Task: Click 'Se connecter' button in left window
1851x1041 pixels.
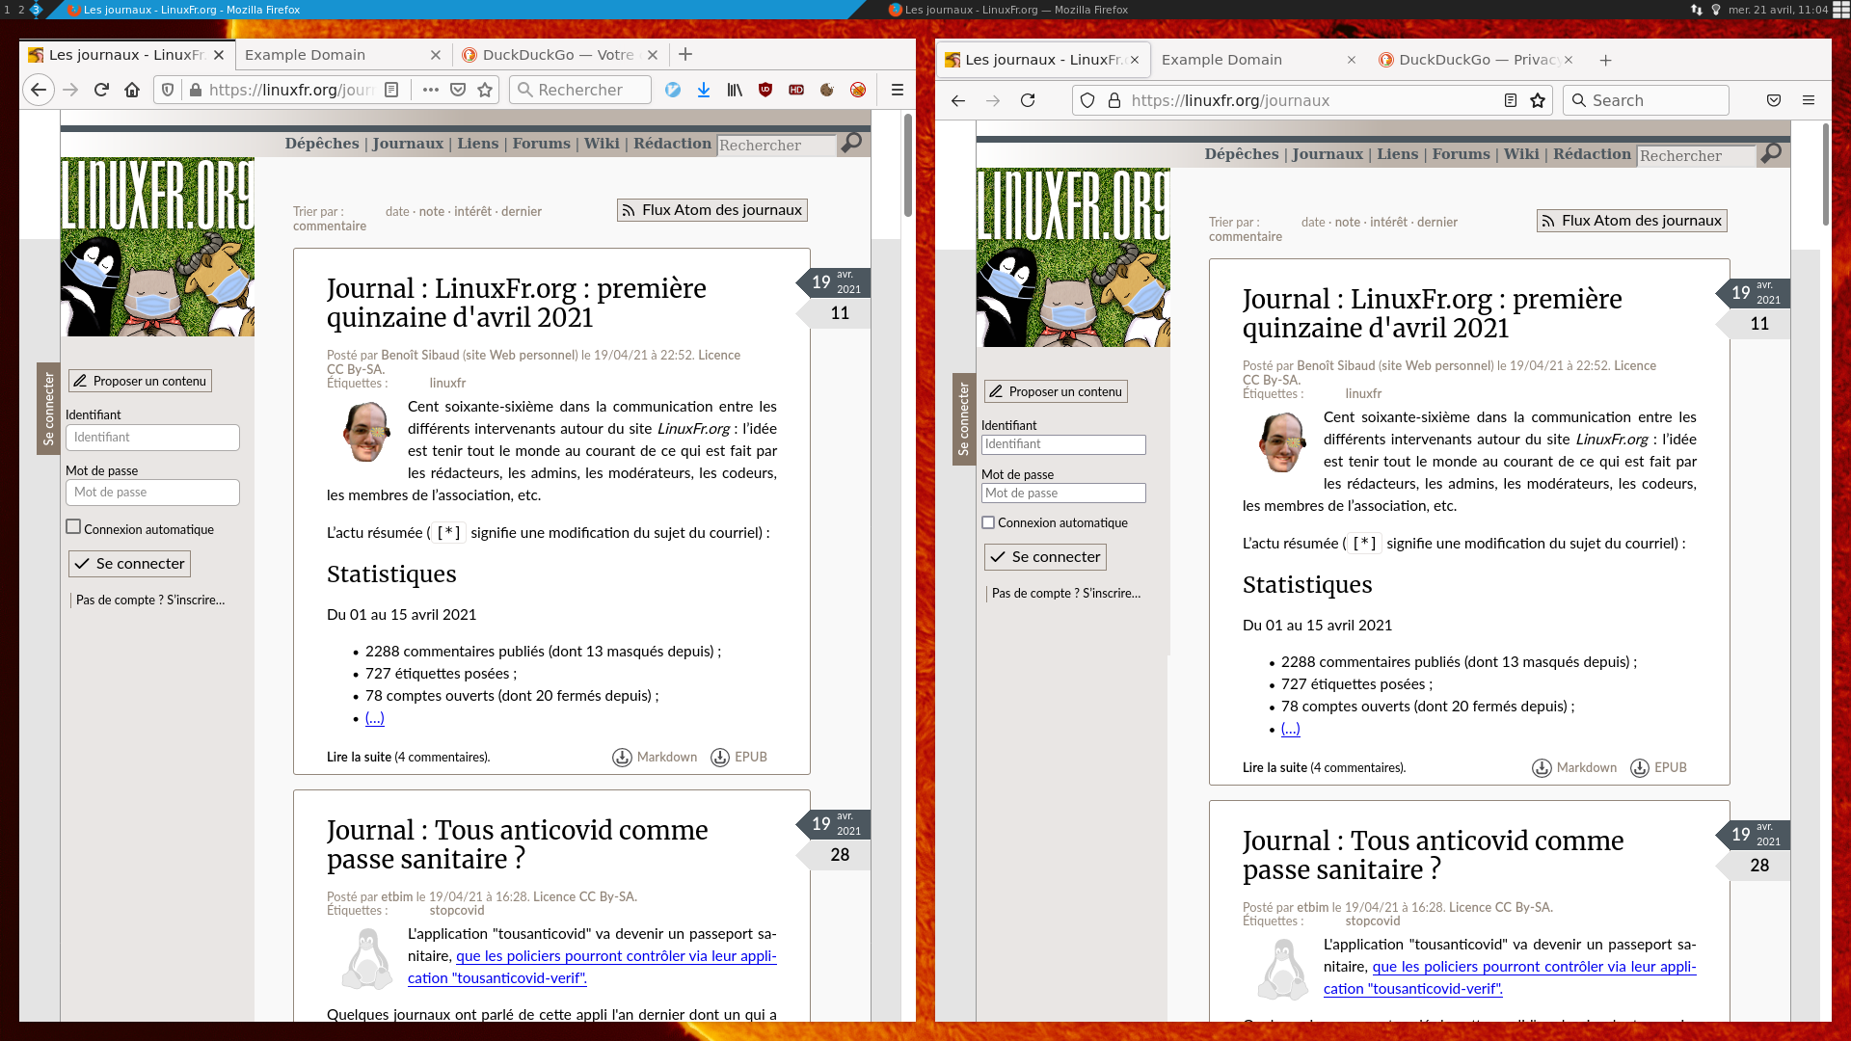Action: click(x=130, y=564)
